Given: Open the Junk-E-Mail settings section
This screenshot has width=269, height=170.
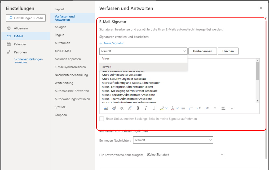Looking at the screenshot, I should (63, 51).
